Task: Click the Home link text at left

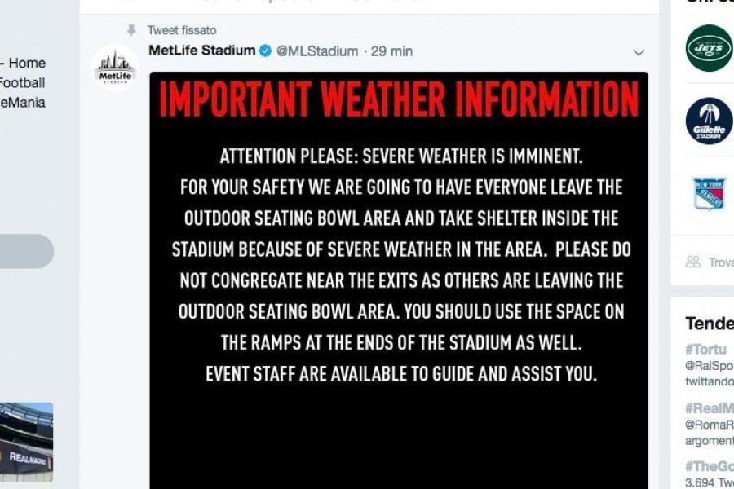Action: coord(27,64)
